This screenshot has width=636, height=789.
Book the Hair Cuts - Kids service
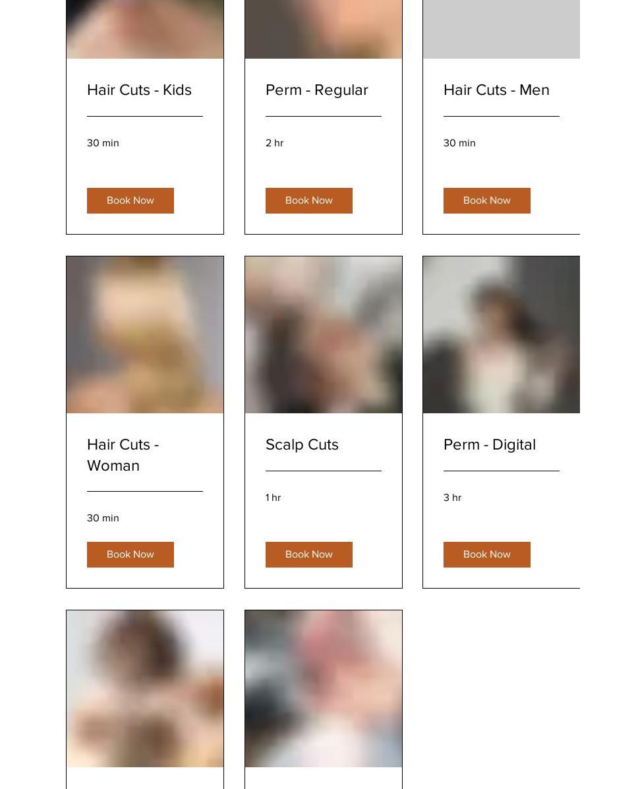pyautogui.click(x=130, y=200)
